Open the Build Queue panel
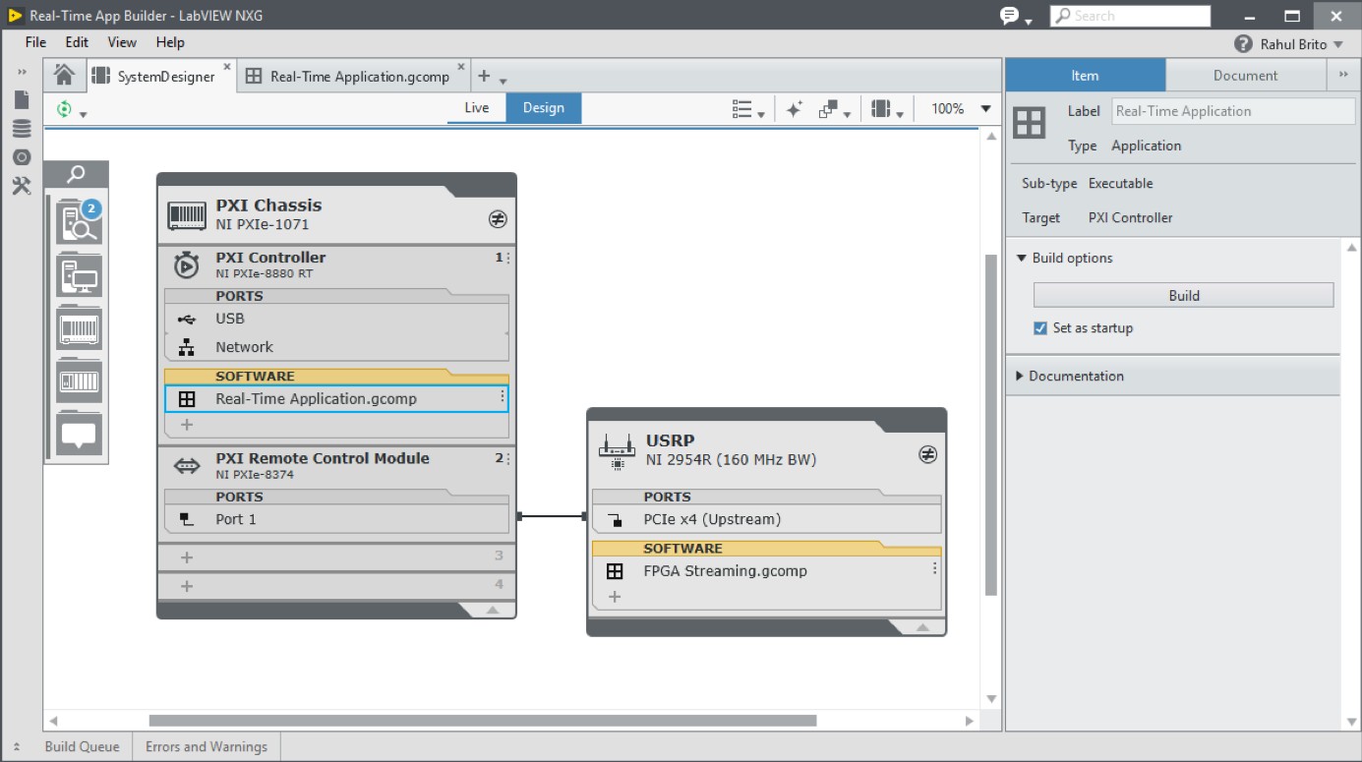 (82, 746)
